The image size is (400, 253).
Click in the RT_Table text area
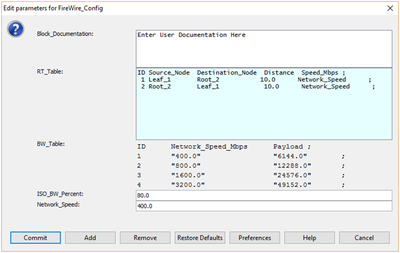264,104
